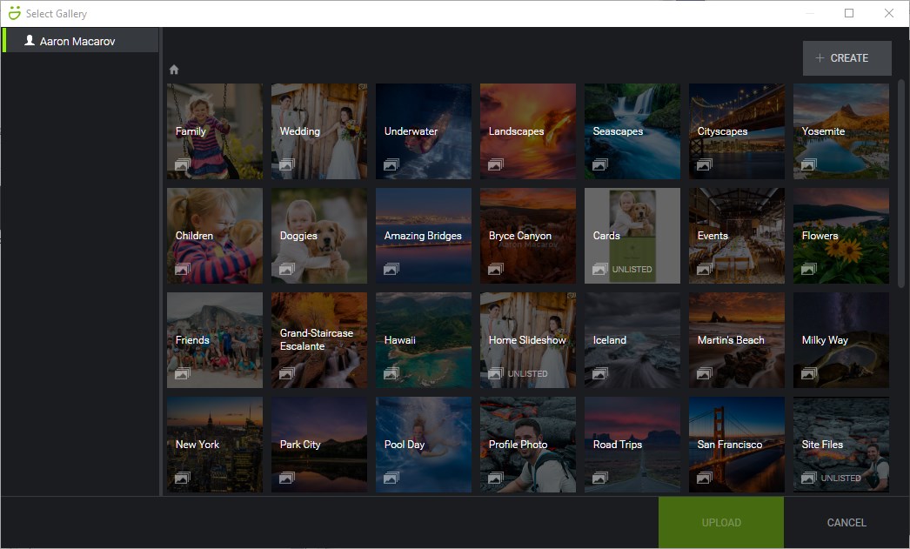The image size is (910, 549).
Task: Close the Select Gallery window
Action: 889,13
